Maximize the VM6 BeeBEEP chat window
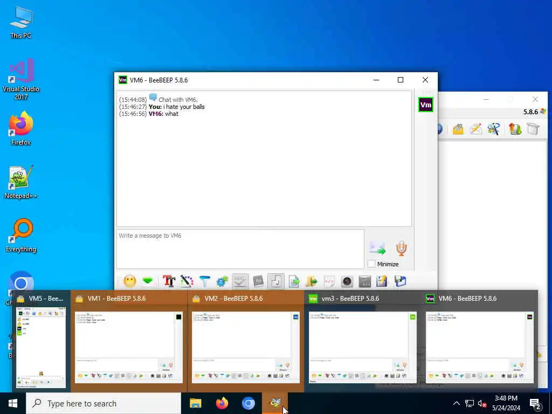Viewport: 552px width, 414px height. 401,80
